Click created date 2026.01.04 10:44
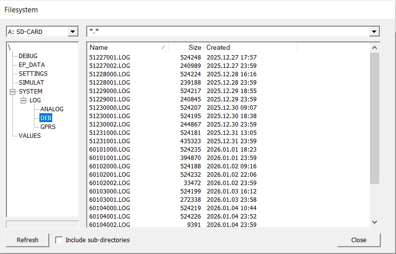 coord(231,208)
